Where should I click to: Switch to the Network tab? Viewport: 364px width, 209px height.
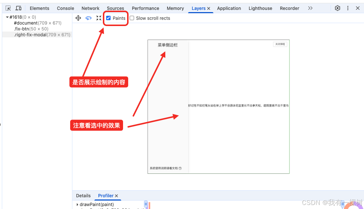(x=90, y=8)
